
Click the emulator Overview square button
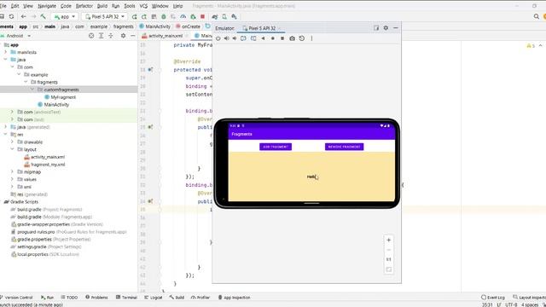282,38
